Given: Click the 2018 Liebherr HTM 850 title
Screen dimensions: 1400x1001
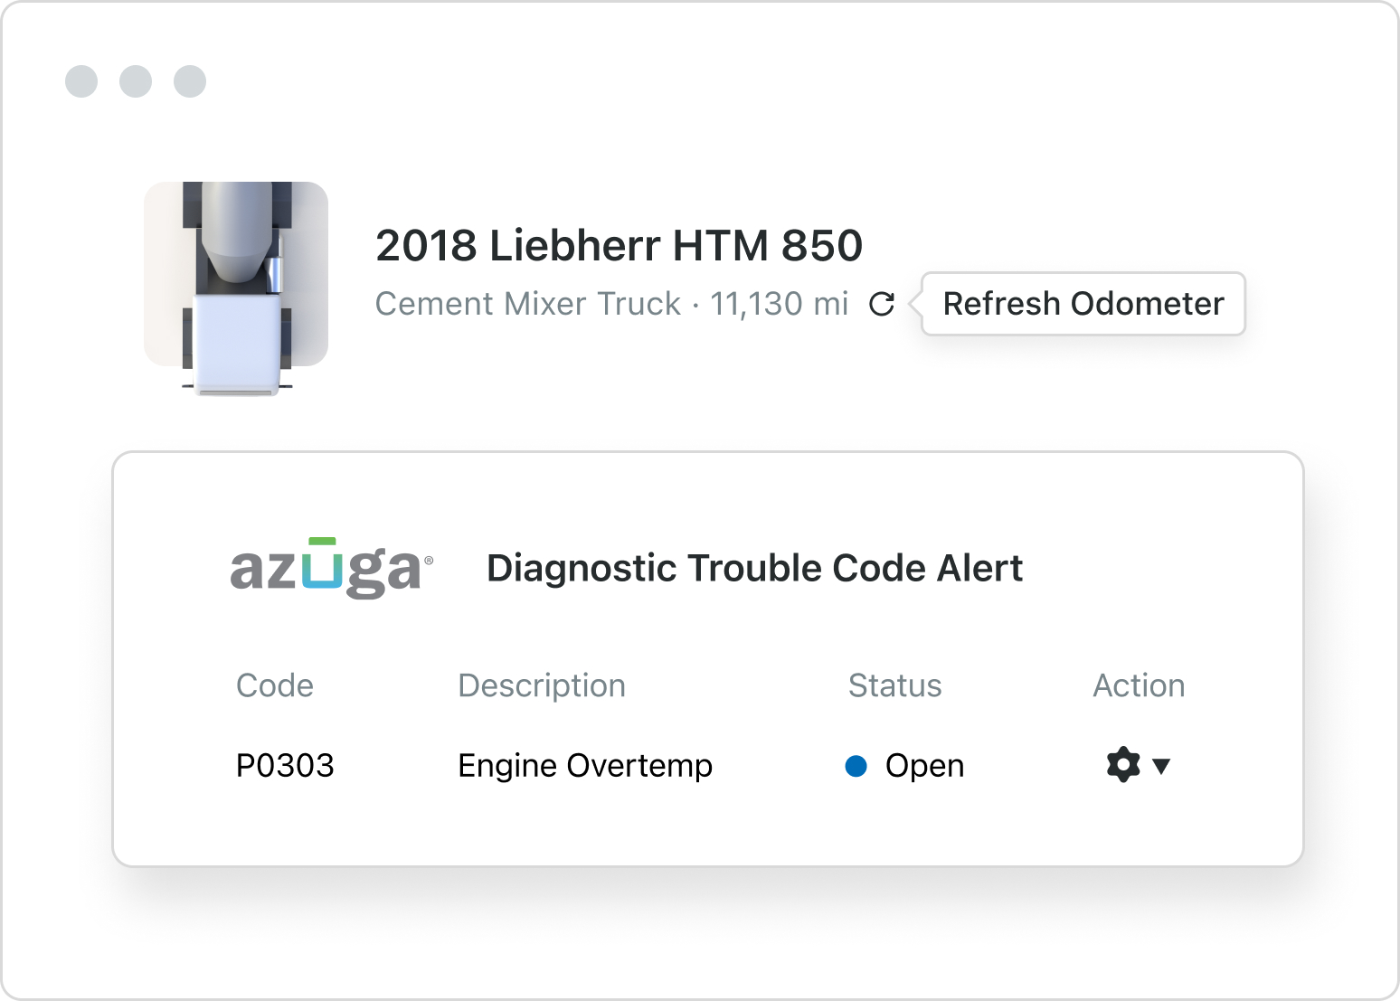Looking at the screenshot, I should (x=619, y=245).
